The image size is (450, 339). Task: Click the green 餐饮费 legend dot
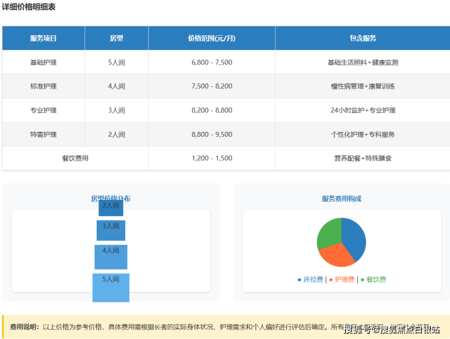pos(362,280)
